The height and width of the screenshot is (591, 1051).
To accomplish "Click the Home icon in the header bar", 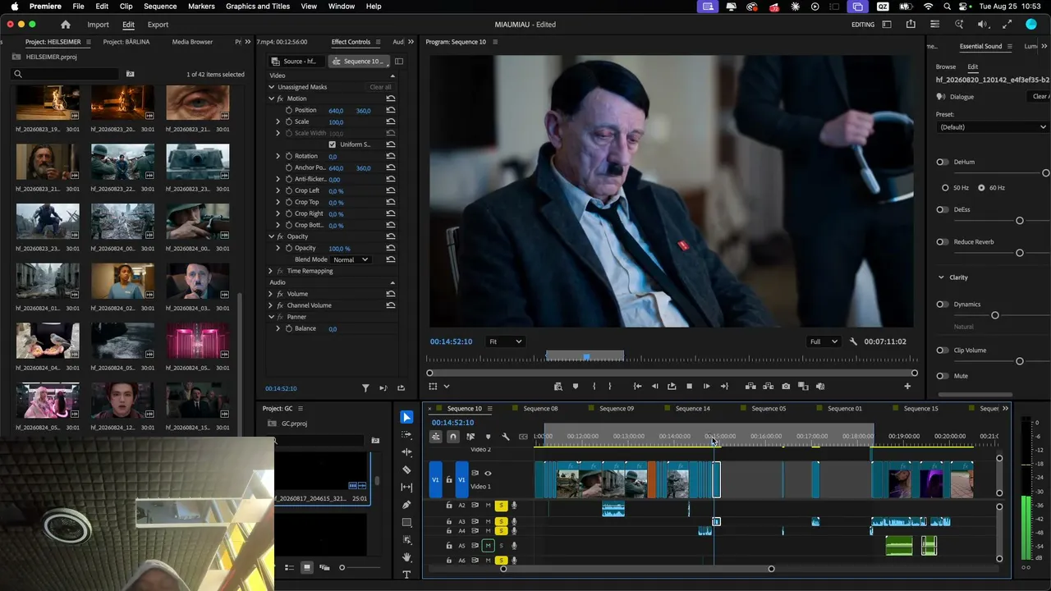I will pyautogui.click(x=66, y=25).
